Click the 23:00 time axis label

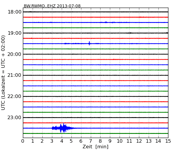[14, 117]
